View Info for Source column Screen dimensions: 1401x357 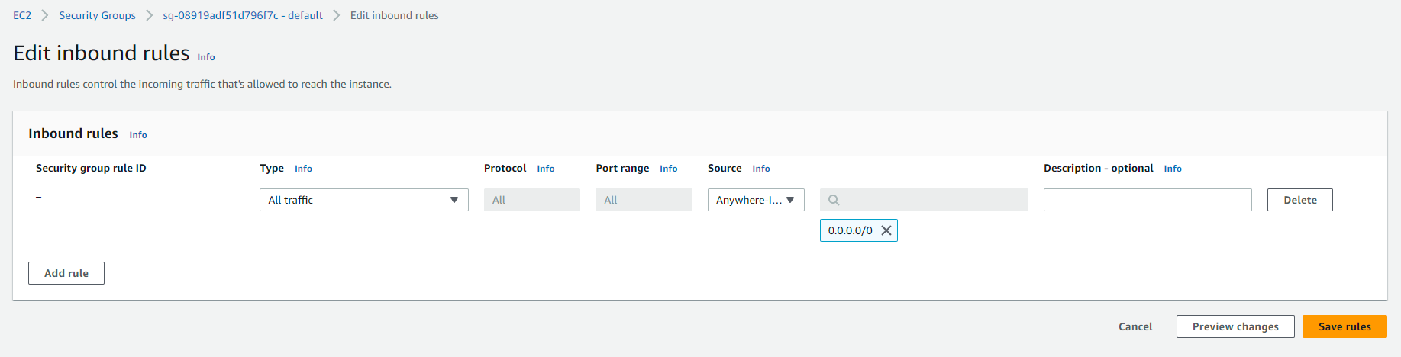click(760, 169)
